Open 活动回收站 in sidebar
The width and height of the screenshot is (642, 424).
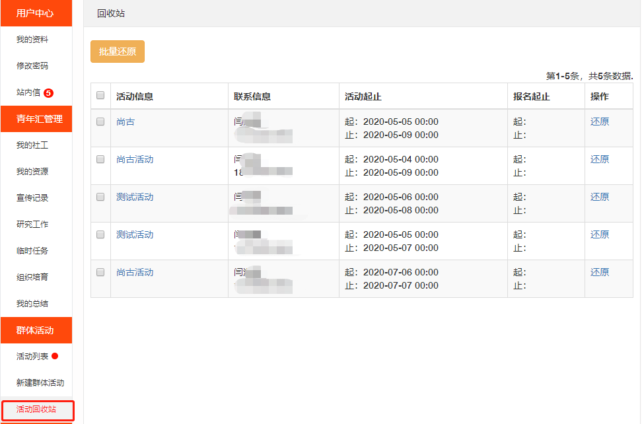(36, 409)
